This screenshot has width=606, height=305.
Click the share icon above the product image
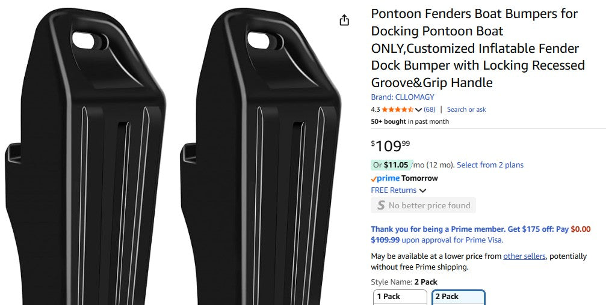pyautogui.click(x=344, y=20)
